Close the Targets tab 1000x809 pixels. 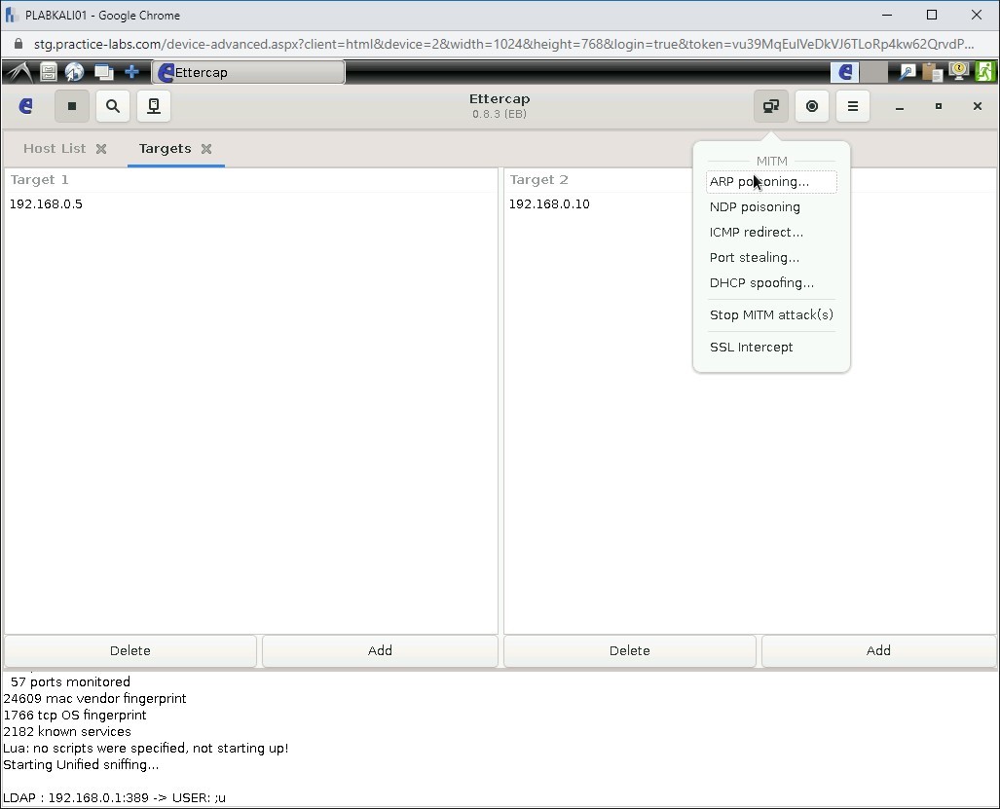click(x=205, y=150)
